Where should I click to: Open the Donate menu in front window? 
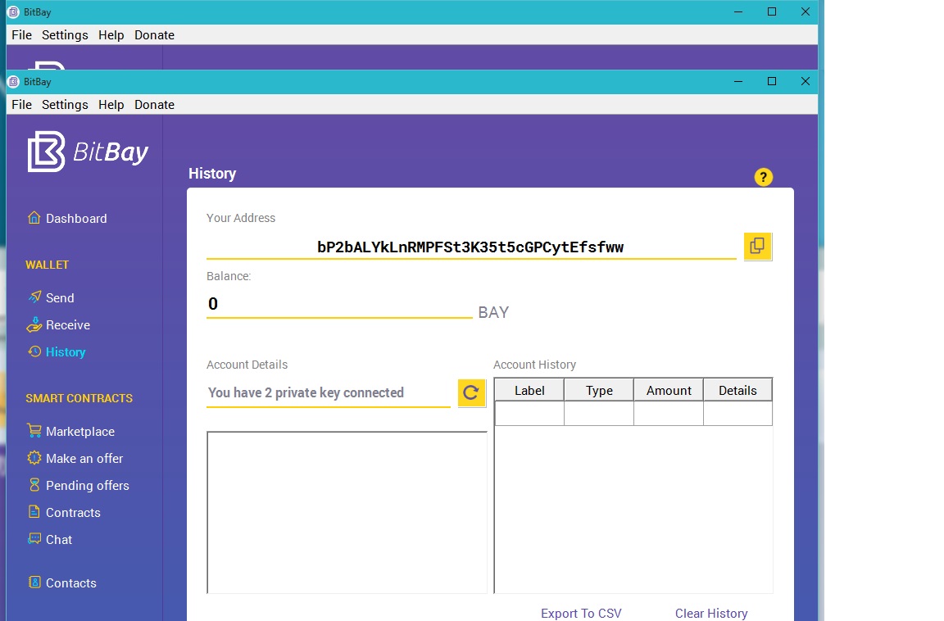tap(154, 105)
